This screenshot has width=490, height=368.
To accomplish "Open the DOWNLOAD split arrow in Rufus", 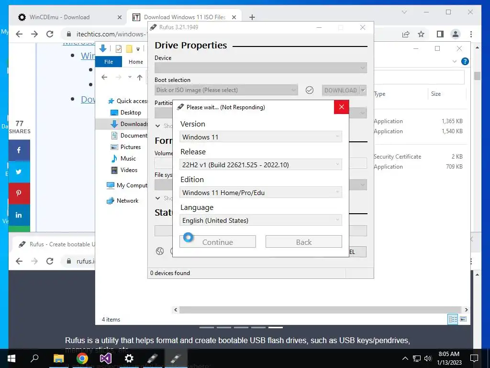I will pos(363,90).
